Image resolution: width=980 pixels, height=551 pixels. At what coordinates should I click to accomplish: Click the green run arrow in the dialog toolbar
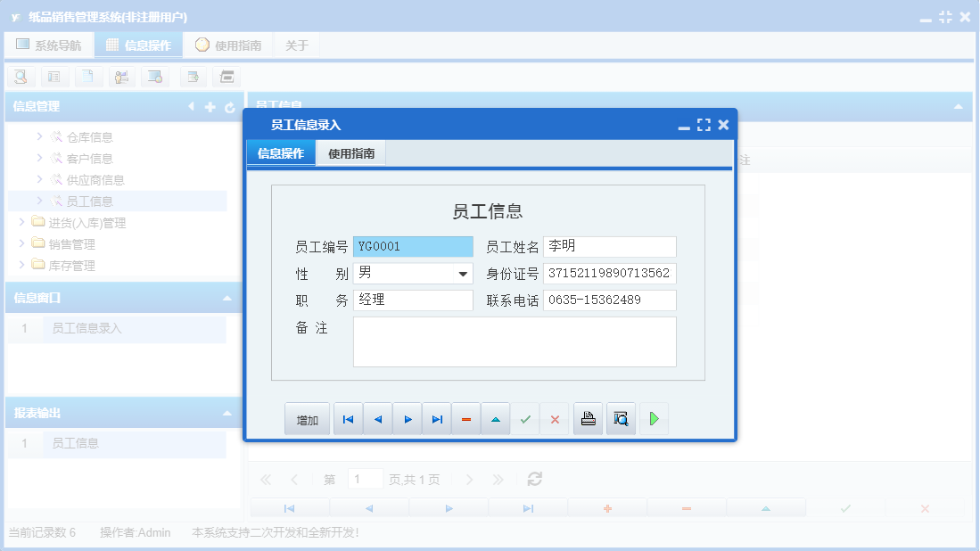654,418
